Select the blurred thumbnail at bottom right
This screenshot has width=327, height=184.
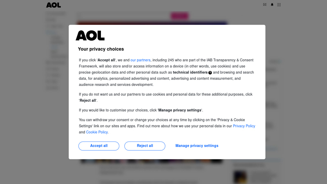pos(240,177)
